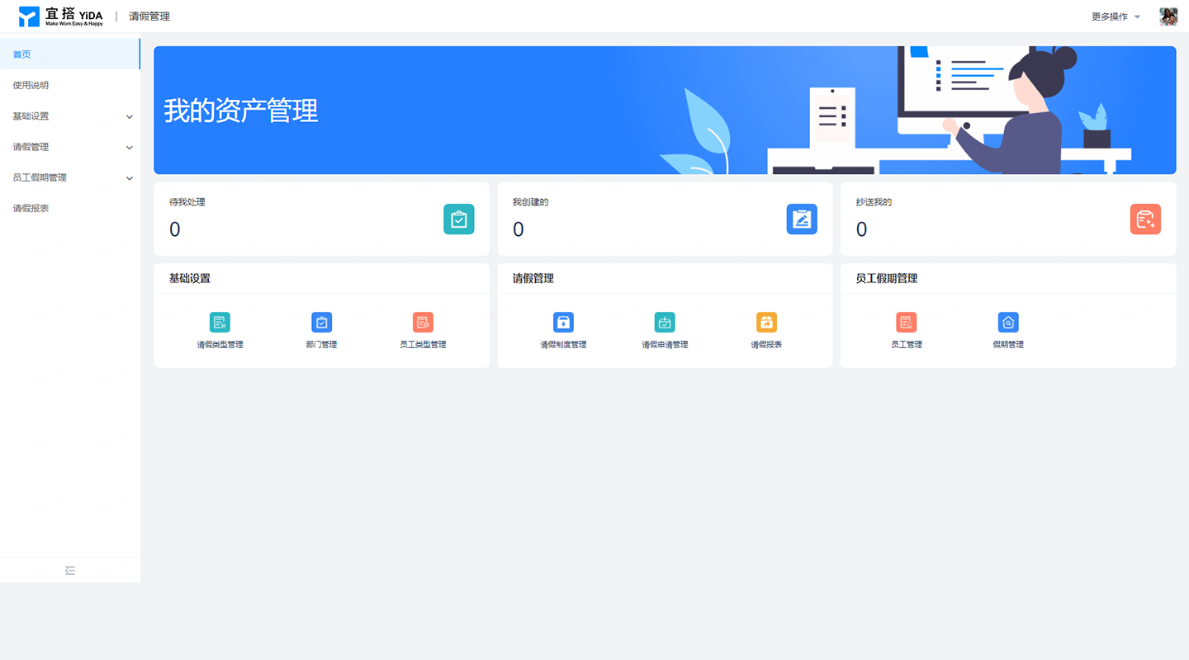Click the 抄送我的 count value
This screenshot has height=660, width=1189.
tap(861, 229)
